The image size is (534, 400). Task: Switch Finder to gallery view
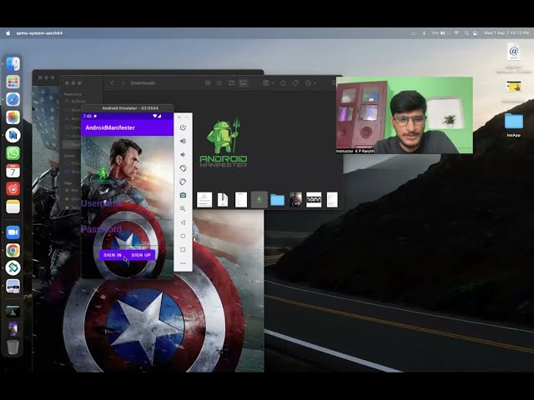pyautogui.click(x=243, y=83)
